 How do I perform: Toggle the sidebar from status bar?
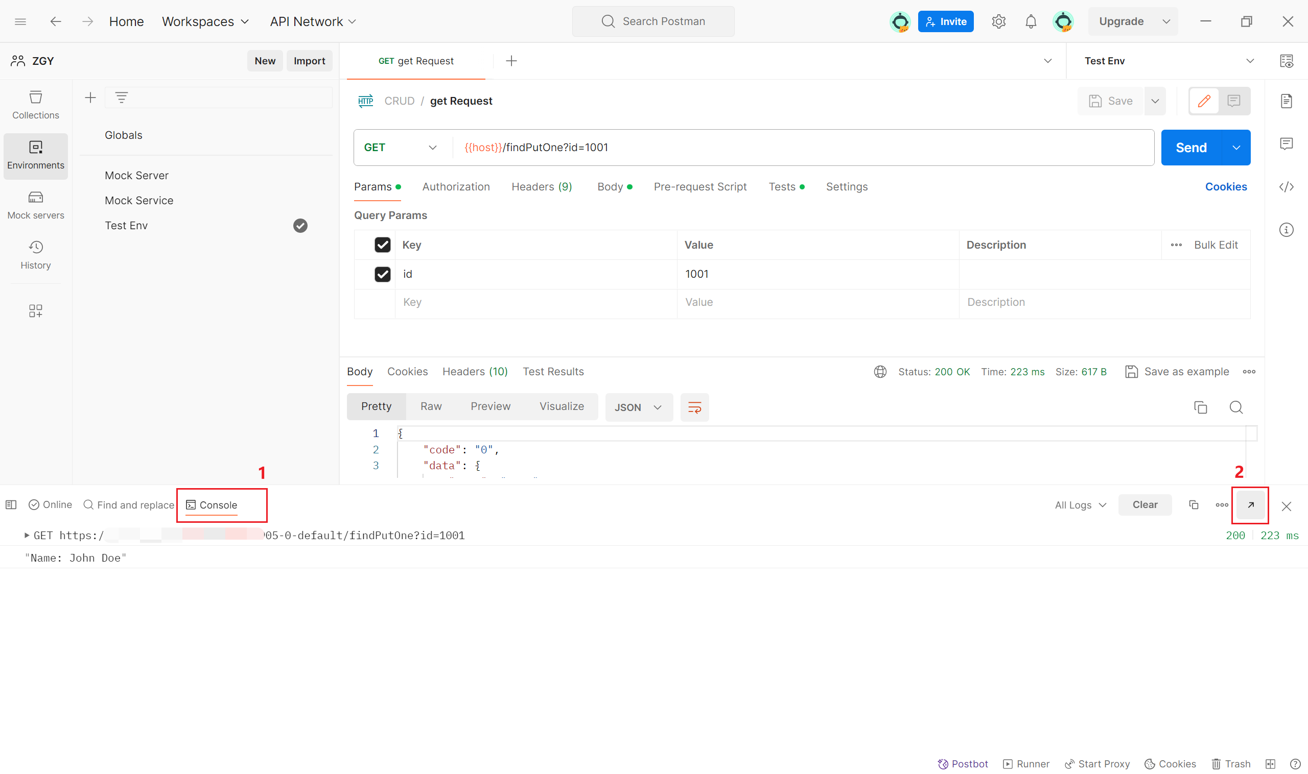tap(11, 505)
